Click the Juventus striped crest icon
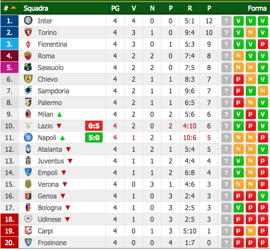 pos(28,161)
